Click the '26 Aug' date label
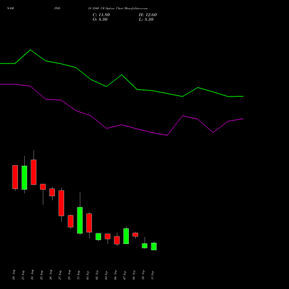289x289 pixels. (51, 275)
